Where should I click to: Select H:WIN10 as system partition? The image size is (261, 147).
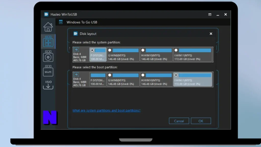(143, 50)
